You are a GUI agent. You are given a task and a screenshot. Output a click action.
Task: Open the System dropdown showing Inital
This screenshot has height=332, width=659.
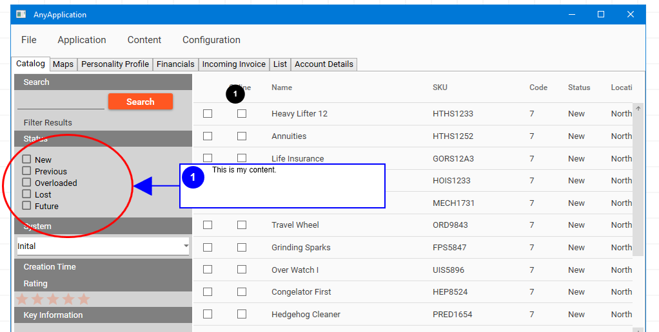[103, 246]
